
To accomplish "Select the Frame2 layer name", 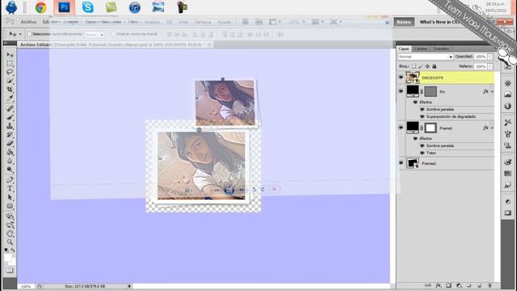I will [x=429, y=163].
